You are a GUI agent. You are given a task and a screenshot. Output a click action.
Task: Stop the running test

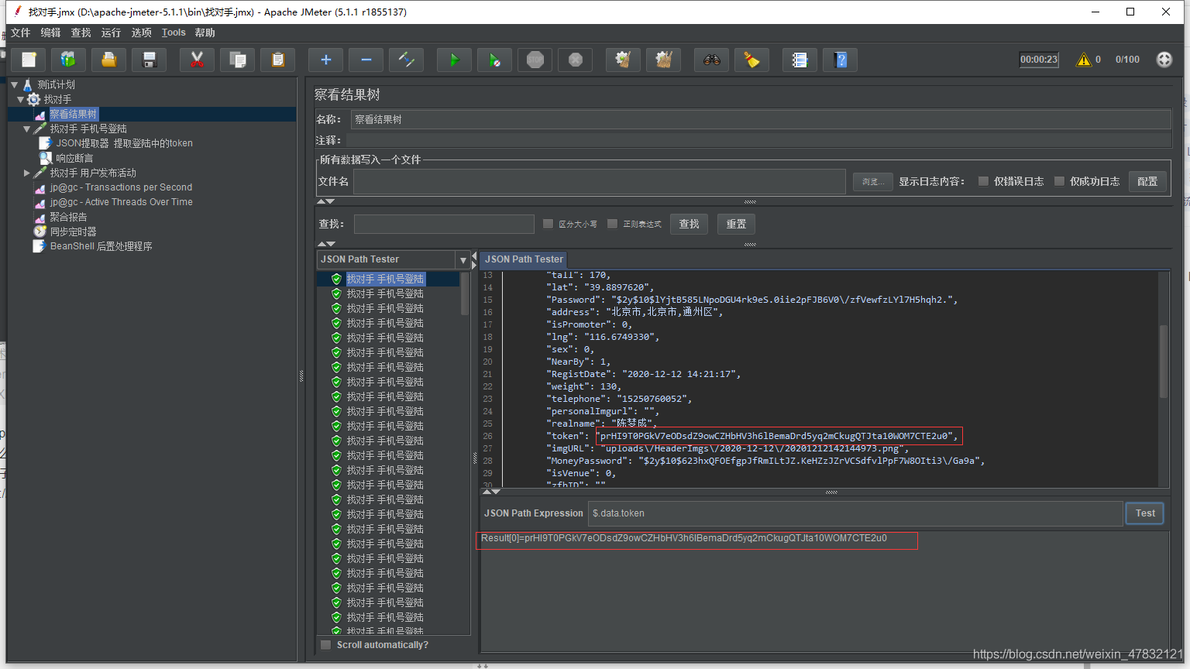coord(535,60)
